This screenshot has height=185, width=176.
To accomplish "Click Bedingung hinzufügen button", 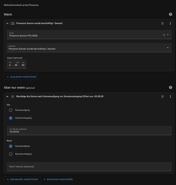I will pos(22,179).
